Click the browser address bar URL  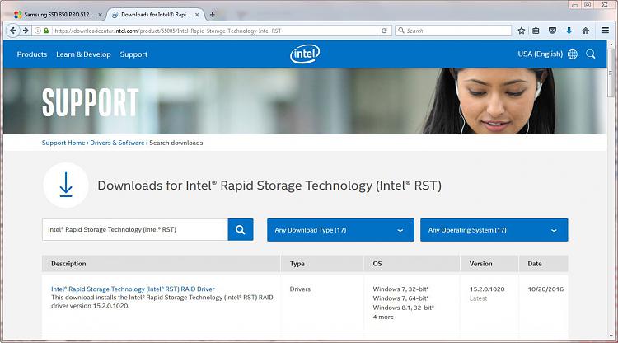pyautogui.click(x=215, y=31)
